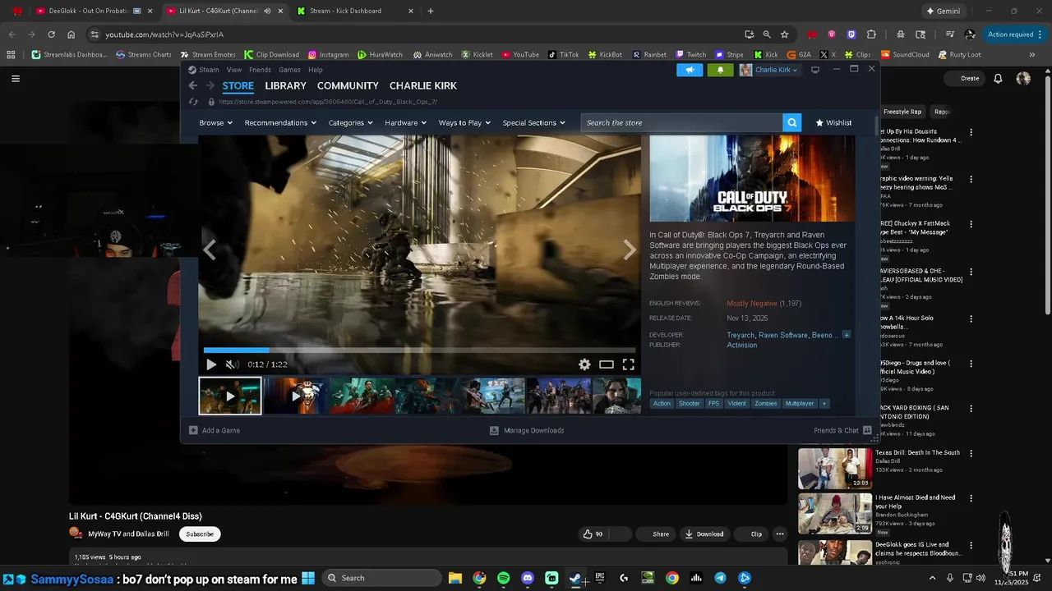Open the Wishlist button in Steam store

(x=833, y=122)
